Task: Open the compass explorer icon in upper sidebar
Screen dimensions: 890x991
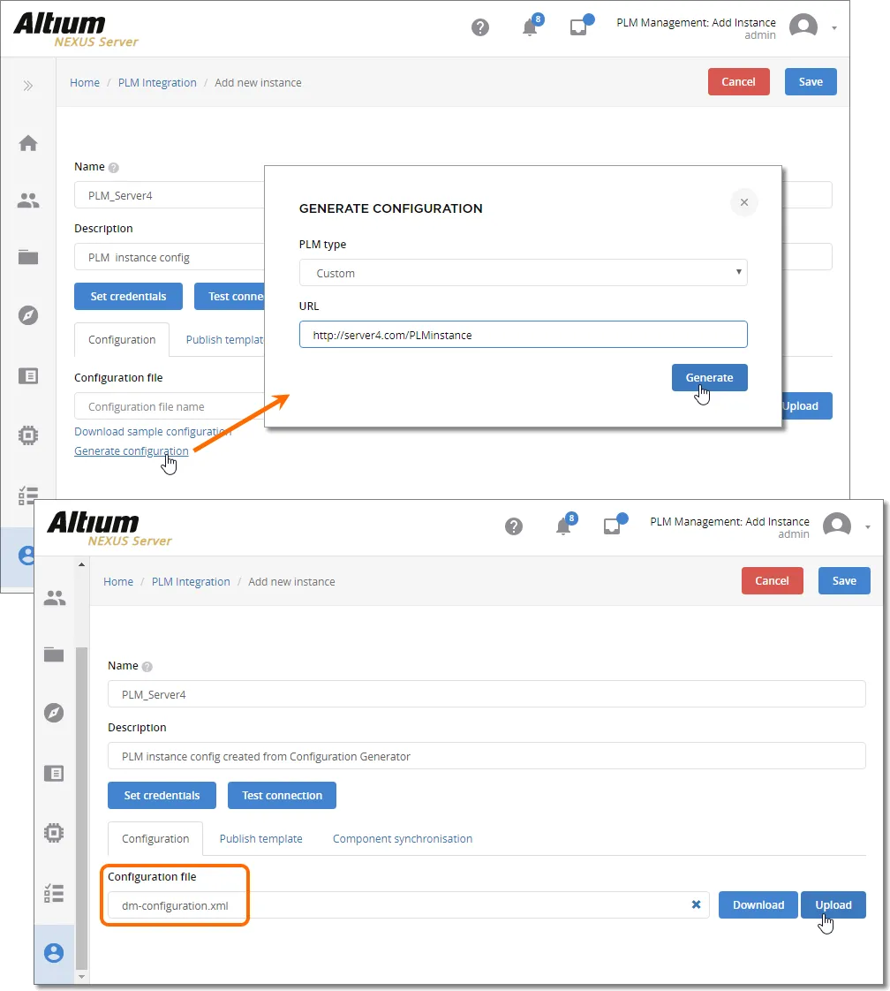Action: [x=28, y=314]
